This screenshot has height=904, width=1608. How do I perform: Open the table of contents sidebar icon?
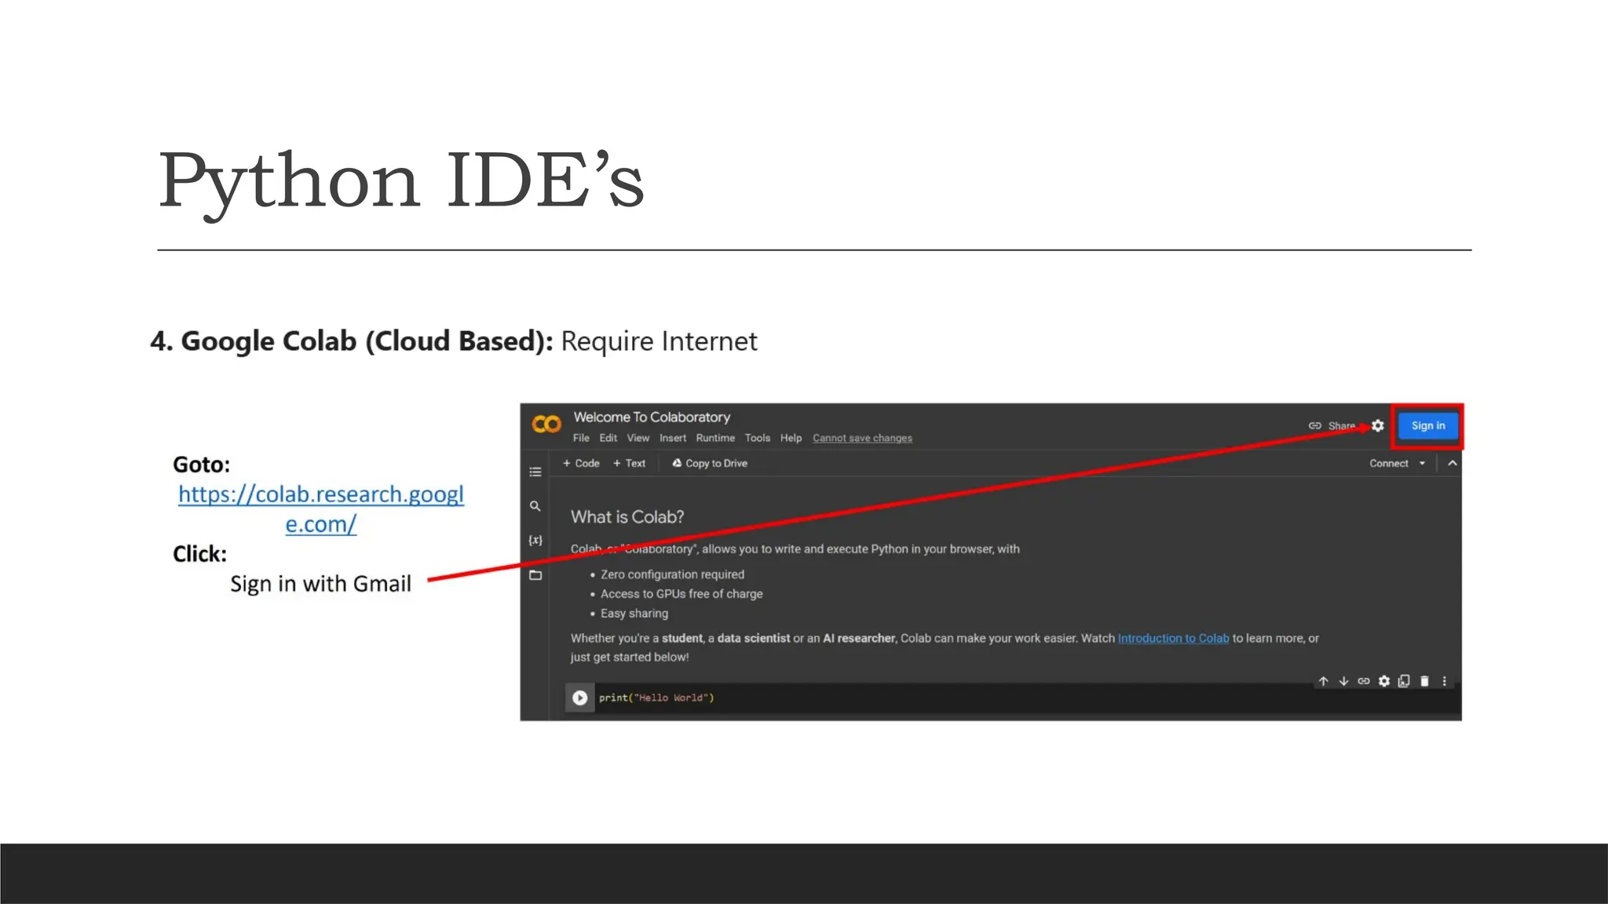pyautogui.click(x=535, y=472)
